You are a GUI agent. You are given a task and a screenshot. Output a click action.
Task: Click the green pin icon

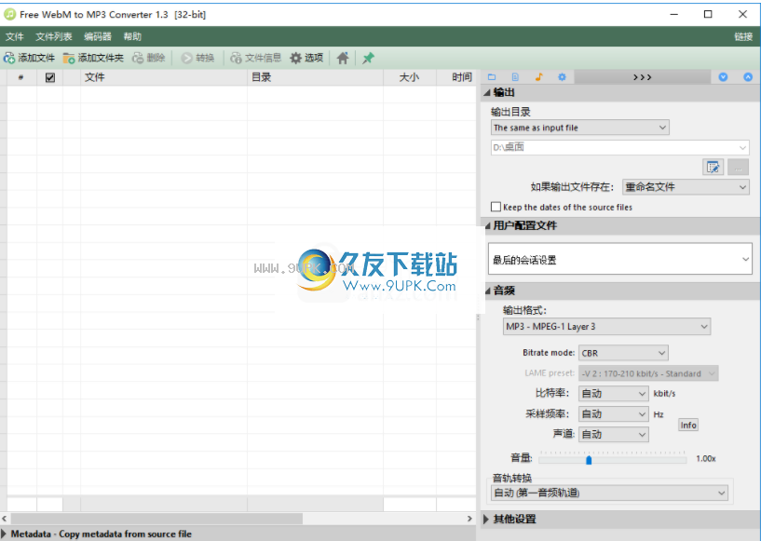[368, 59]
